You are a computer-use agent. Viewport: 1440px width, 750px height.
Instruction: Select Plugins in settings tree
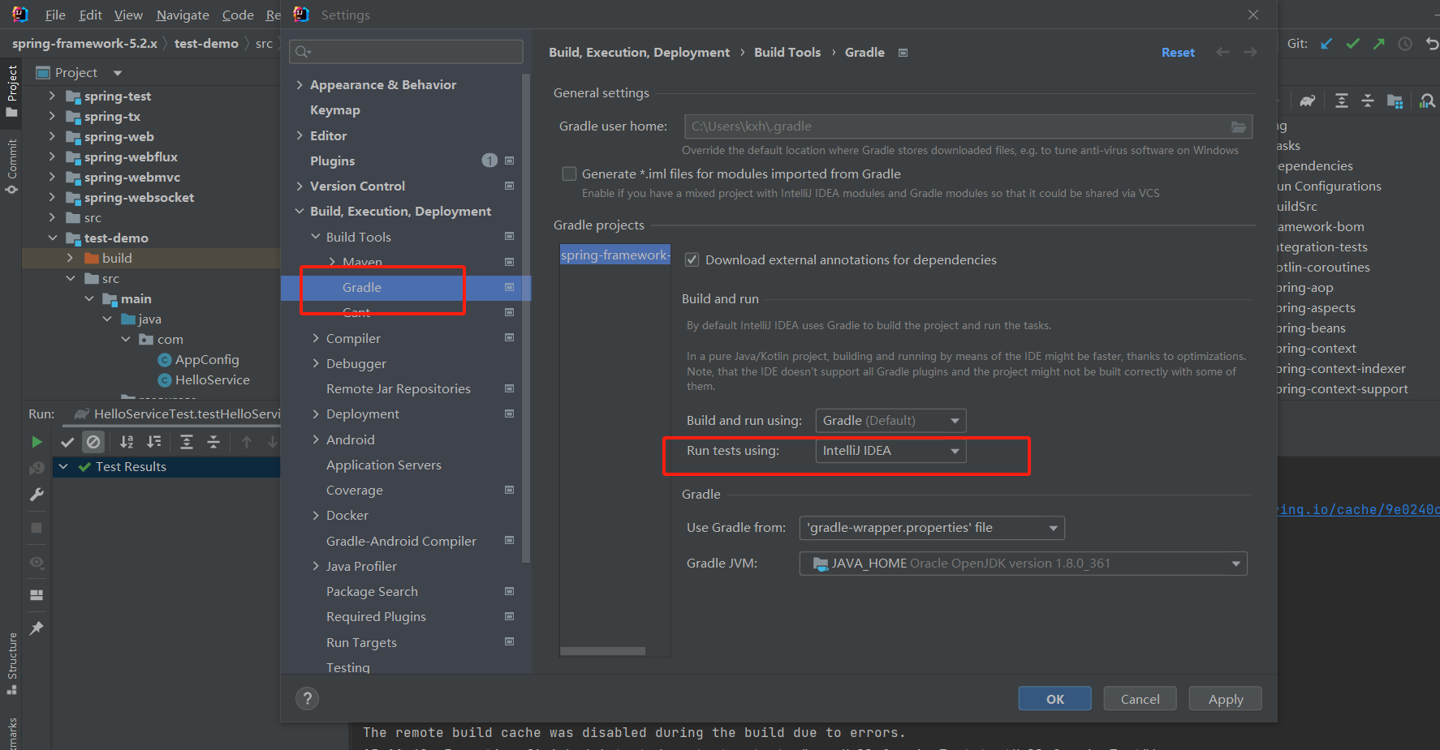point(332,161)
